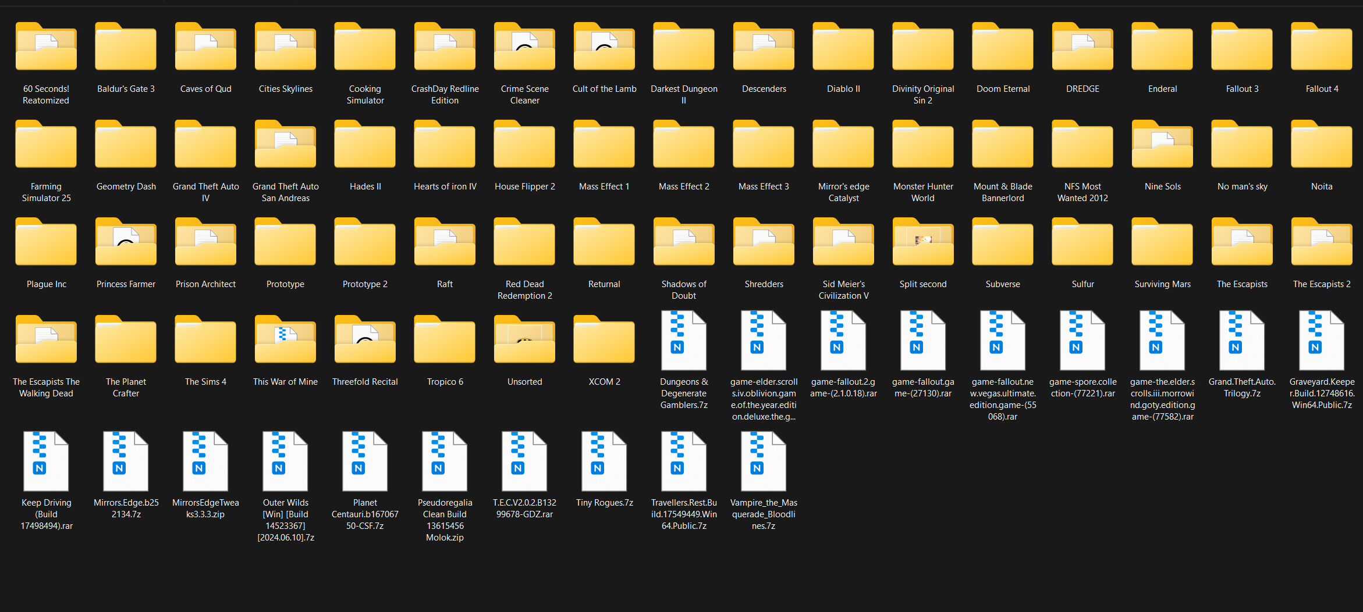Screen dimensions: 1363x612
Task: Select the "Surviving Mars" label
Action: [1163, 284]
